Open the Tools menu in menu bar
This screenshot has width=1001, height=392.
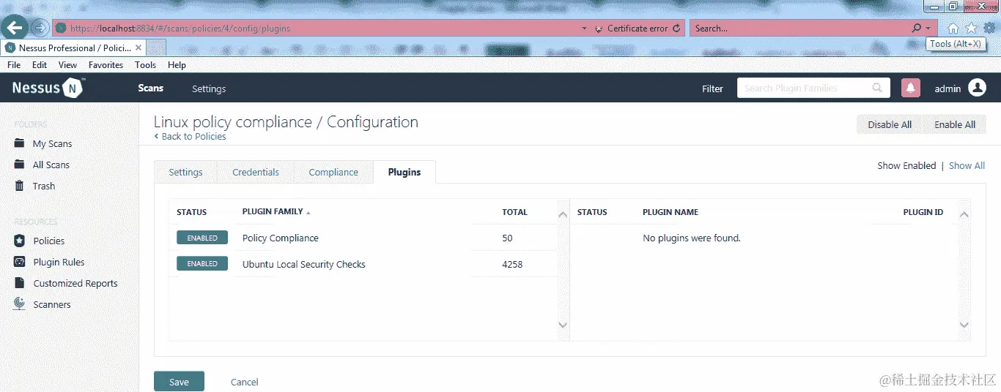(x=146, y=65)
